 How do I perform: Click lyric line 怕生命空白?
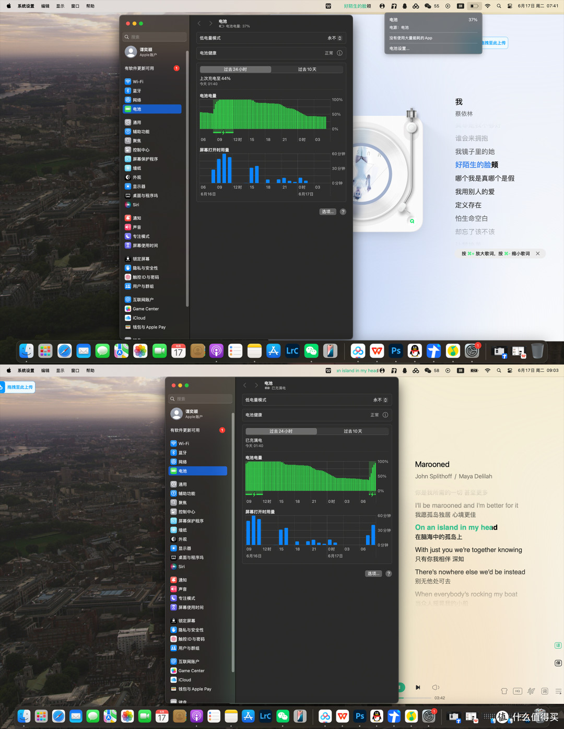point(472,218)
